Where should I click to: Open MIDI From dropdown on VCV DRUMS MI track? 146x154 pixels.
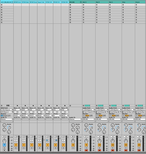7,110
